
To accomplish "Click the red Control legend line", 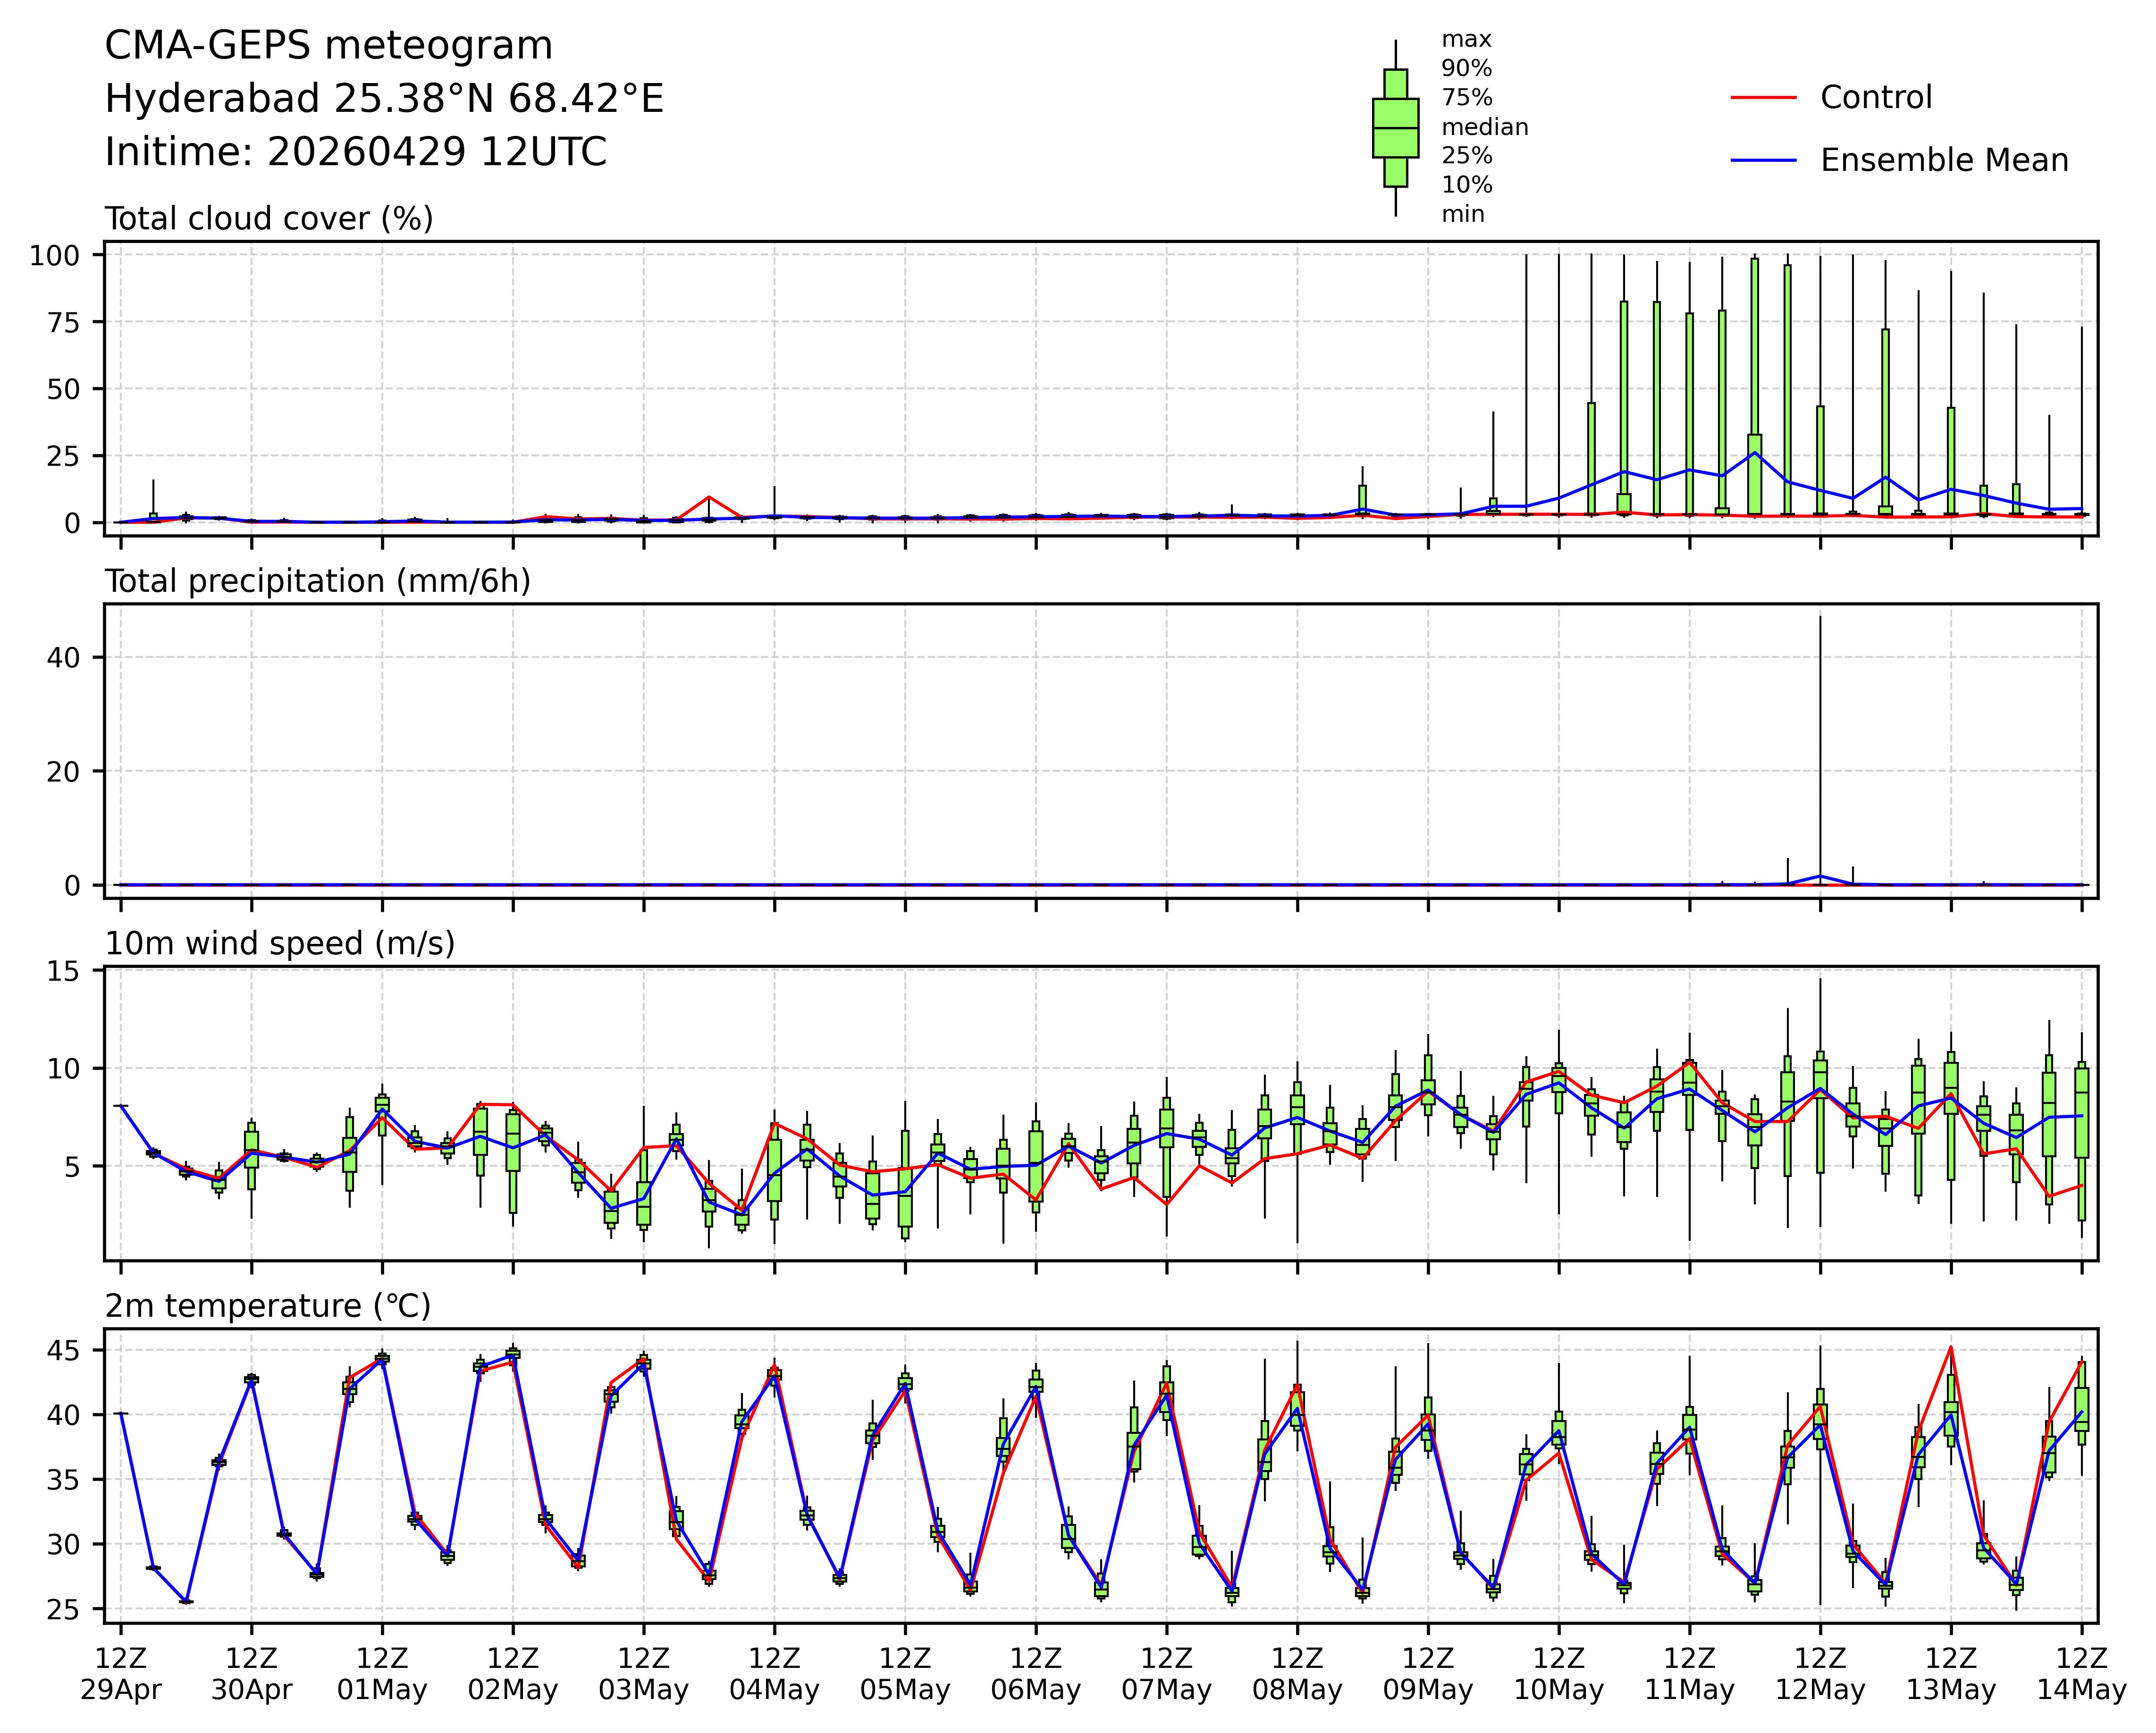I will [1763, 98].
